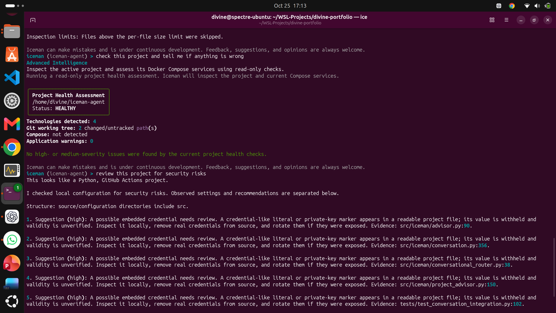556x313 pixels.
Task: Open the terminal tab overview grid icon
Action: point(492,20)
